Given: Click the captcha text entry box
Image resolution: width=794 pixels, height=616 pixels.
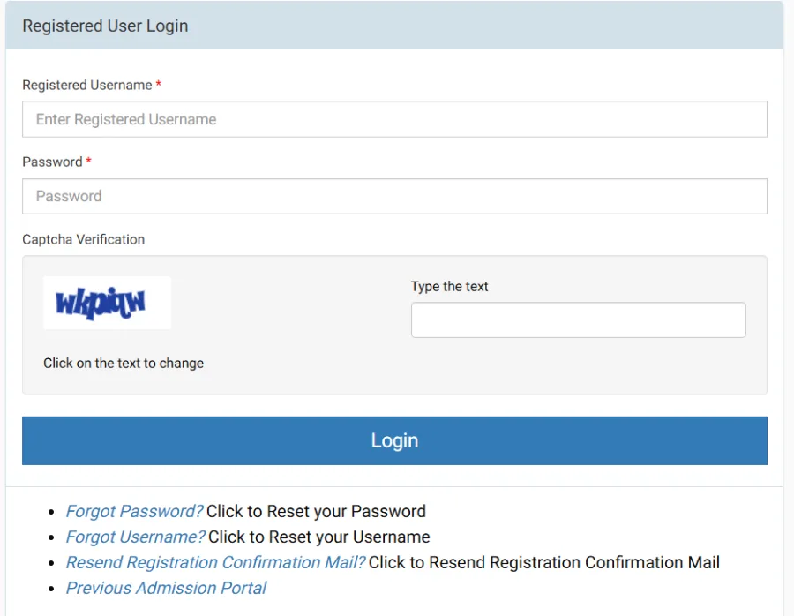Looking at the screenshot, I should tap(578, 320).
